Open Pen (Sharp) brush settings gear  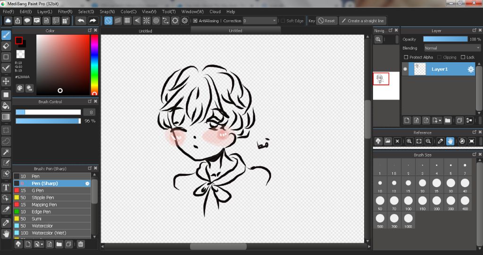(87, 183)
